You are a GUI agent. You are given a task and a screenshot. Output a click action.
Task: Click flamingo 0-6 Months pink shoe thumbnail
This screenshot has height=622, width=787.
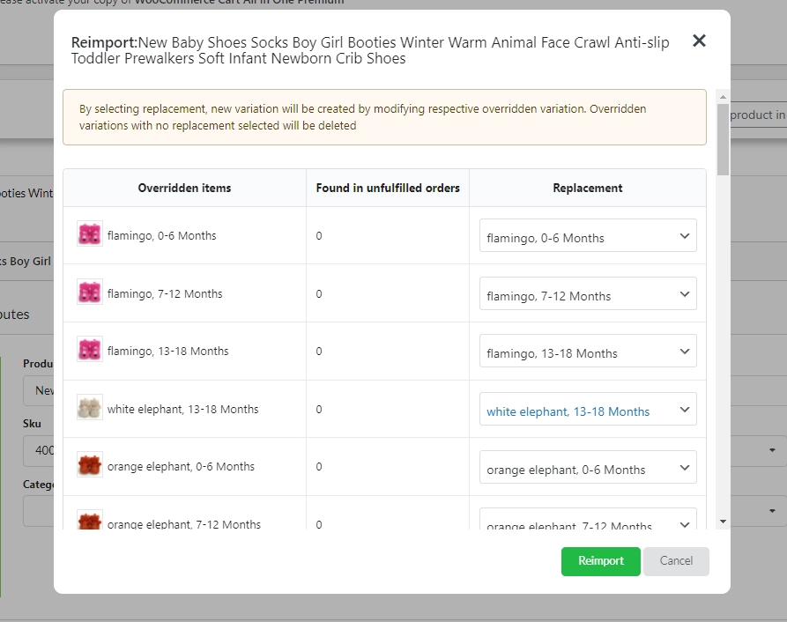[90, 233]
